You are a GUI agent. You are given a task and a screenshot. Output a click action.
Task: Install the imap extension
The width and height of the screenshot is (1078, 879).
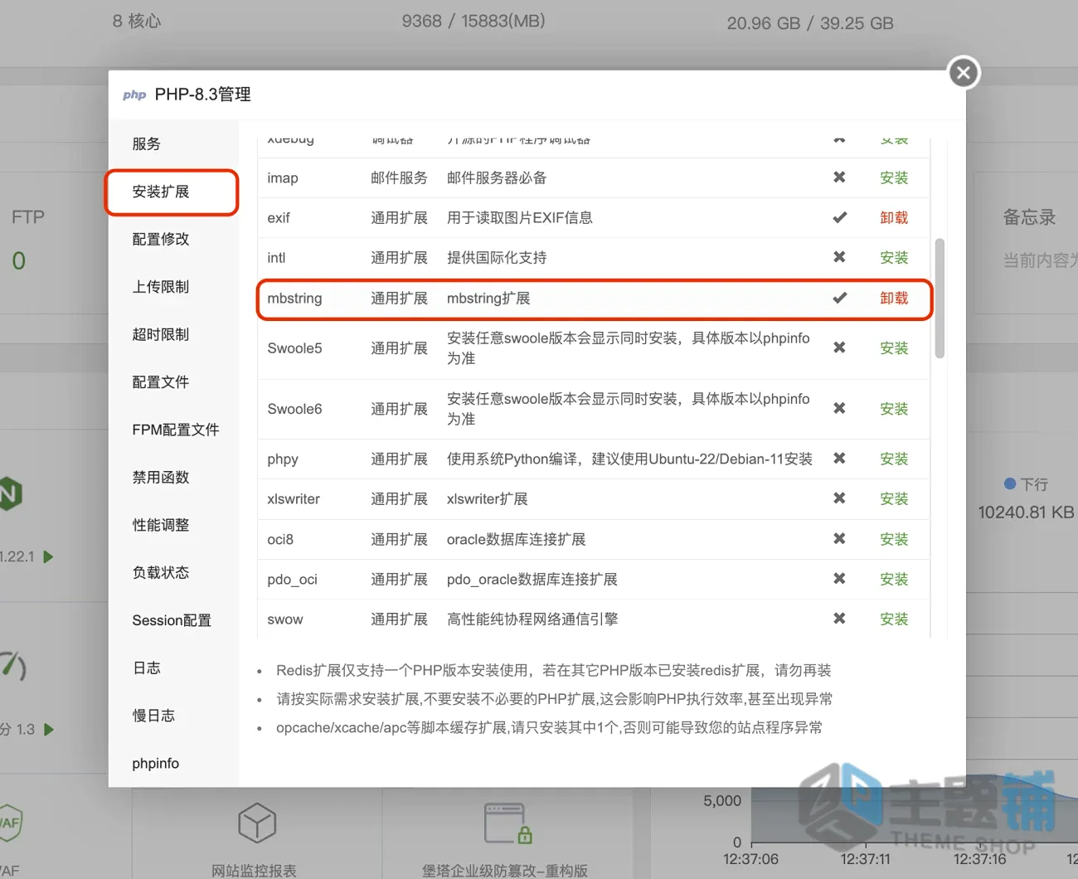[894, 177]
